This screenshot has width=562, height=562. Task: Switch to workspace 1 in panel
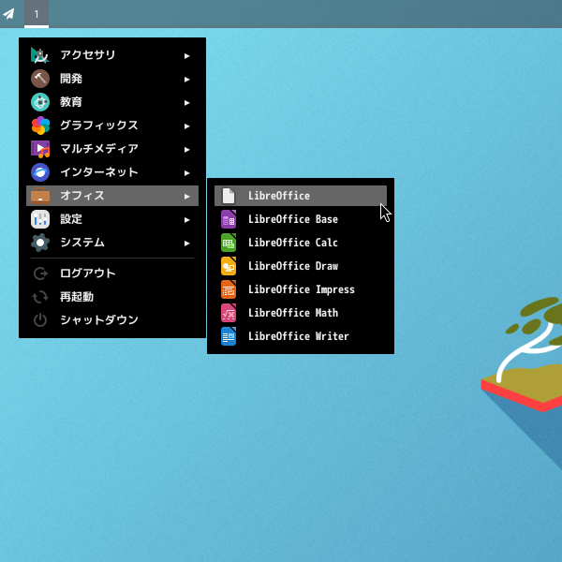click(x=37, y=14)
